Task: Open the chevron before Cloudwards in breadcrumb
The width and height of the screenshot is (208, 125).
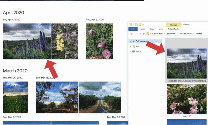Action: point(150,34)
